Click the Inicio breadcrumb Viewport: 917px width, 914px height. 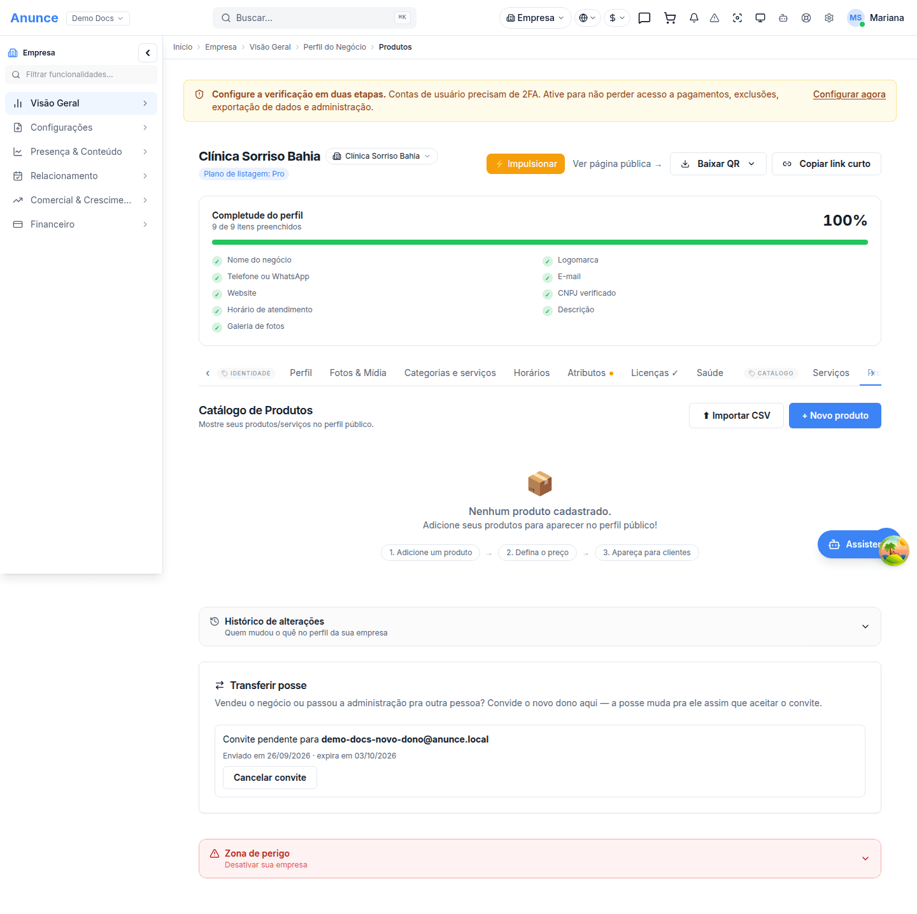(183, 47)
